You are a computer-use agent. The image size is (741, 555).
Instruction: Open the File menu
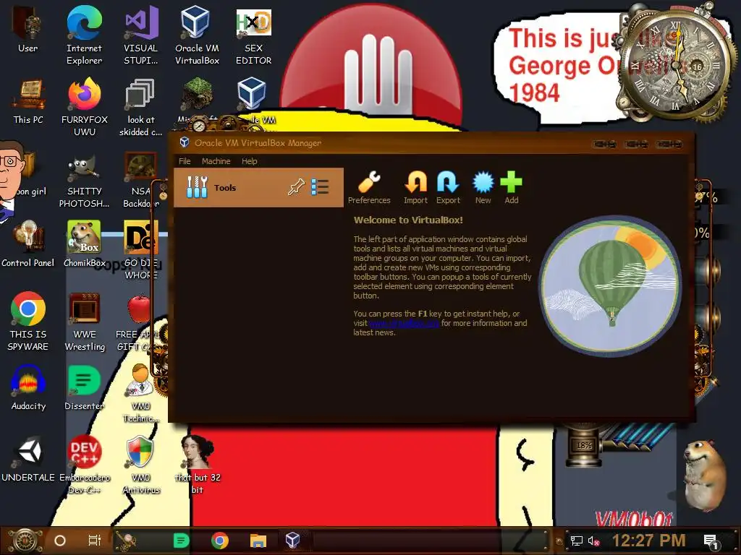click(x=185, y=161)
